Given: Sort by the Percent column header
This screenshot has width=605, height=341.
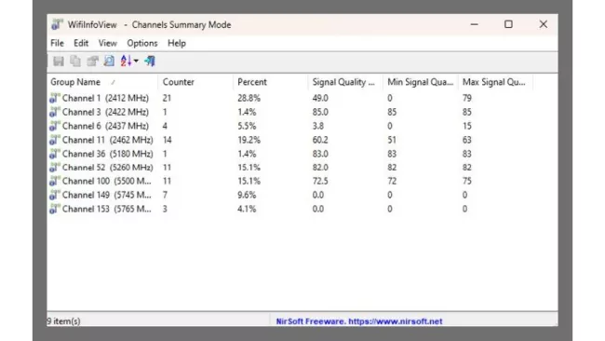Looking at the screenshot, I should click(x=270, y=82).
